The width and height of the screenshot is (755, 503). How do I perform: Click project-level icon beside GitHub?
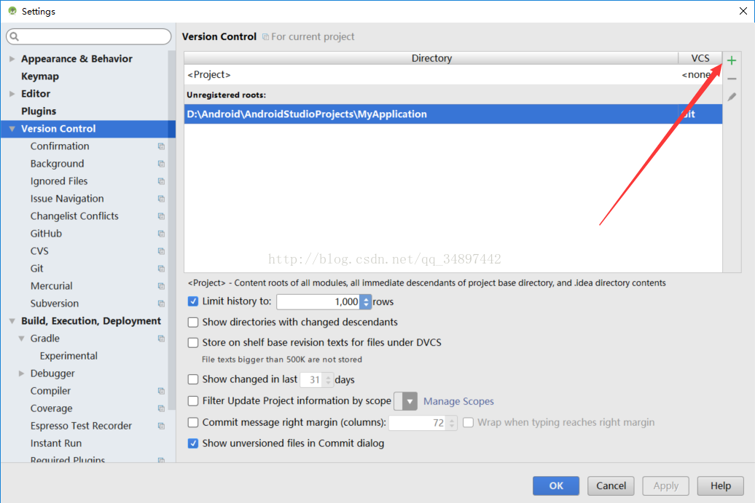[x=161, y=234]
